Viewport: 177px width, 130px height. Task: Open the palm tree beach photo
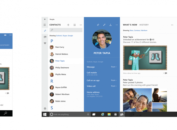point(159,107)
